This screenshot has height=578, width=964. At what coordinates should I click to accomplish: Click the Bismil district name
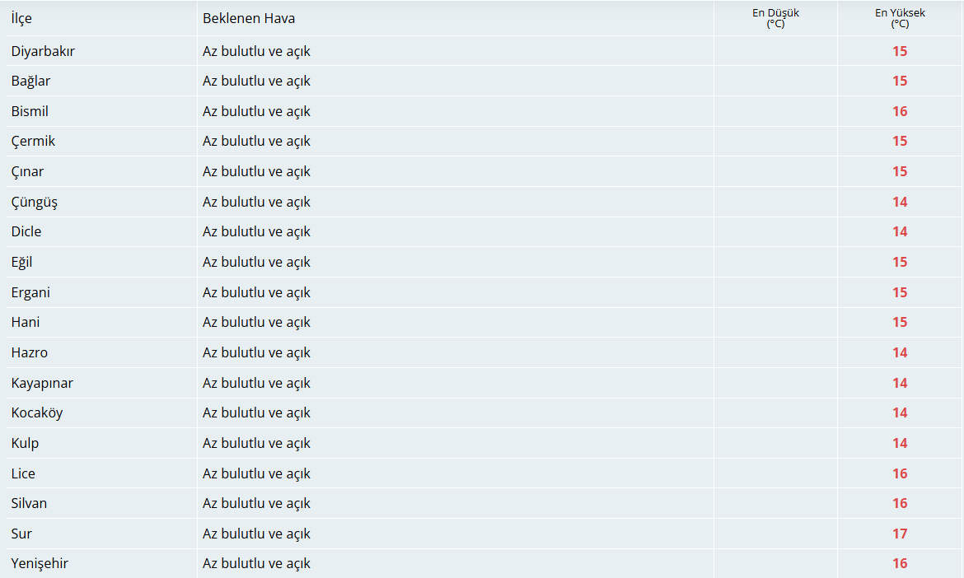(30, 111)
